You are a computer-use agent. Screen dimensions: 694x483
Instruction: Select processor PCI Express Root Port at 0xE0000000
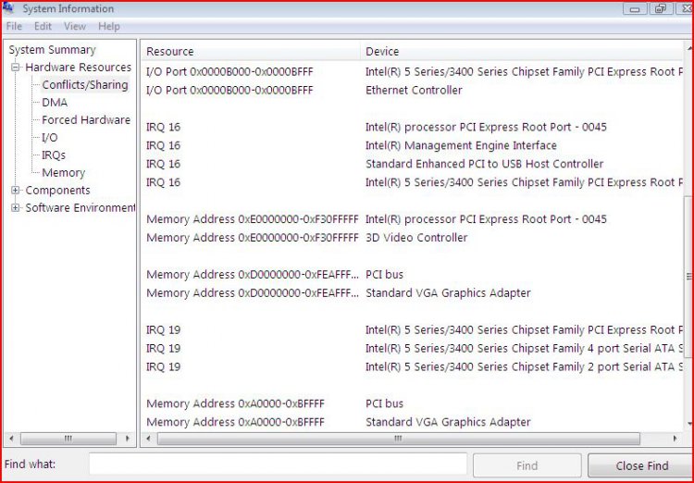coord(414,219)
